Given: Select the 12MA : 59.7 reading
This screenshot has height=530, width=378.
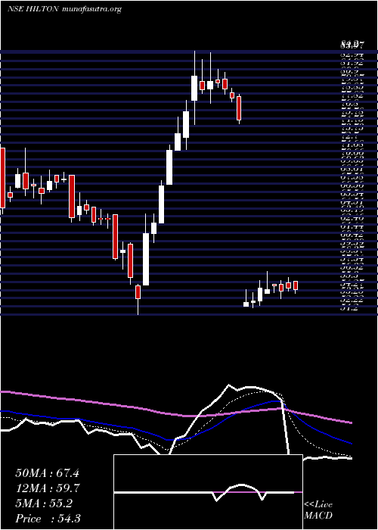Looking at the screenshot, I should [48, 488].
